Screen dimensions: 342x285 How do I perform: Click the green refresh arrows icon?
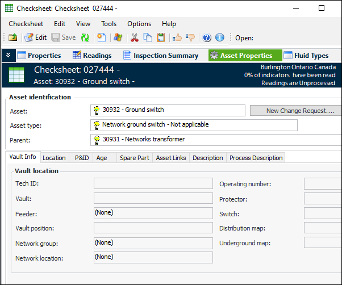pyautogui.click(x=85, y=37)
